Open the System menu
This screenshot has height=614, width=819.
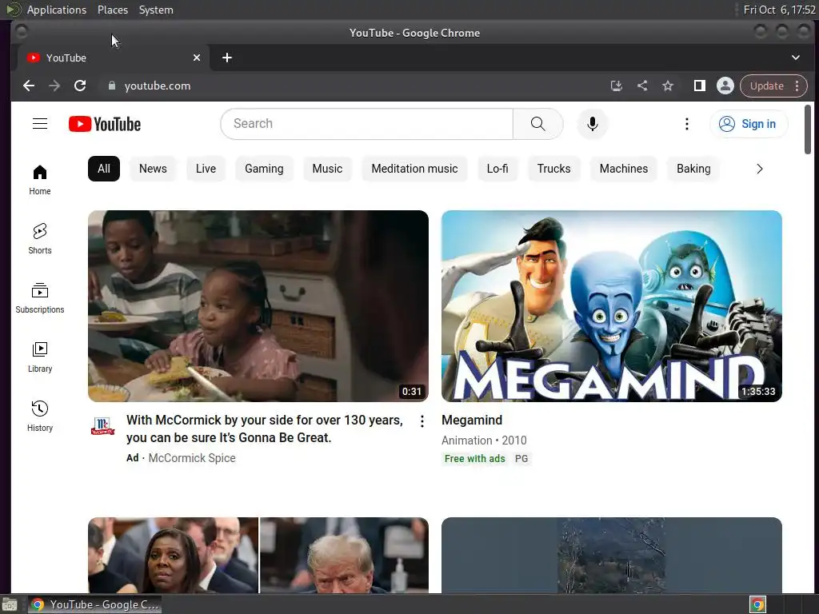tap(156, 10)
